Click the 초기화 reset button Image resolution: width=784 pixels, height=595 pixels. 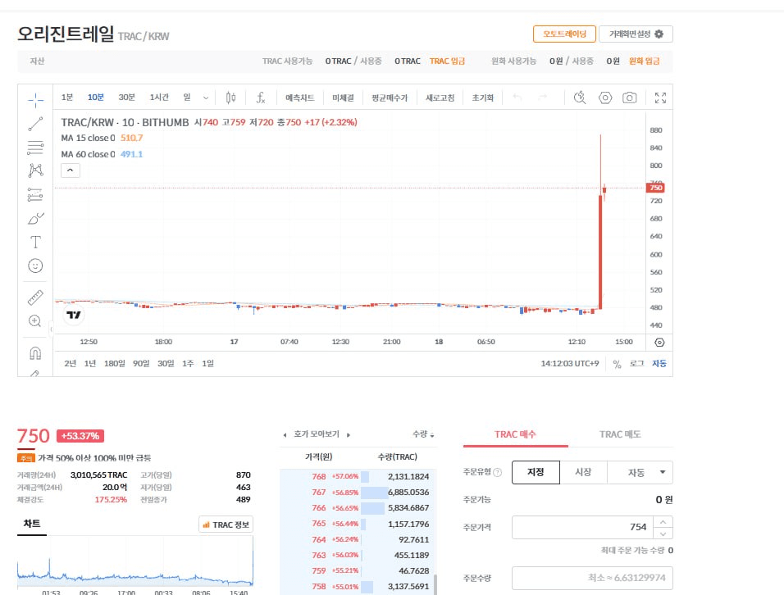click(482, 98)
